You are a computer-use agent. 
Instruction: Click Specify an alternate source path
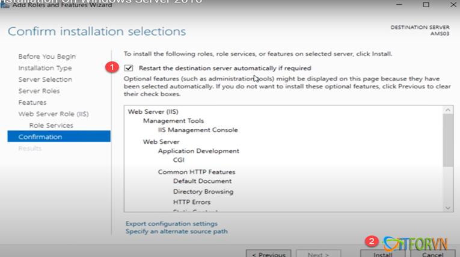tap(176, 231)
